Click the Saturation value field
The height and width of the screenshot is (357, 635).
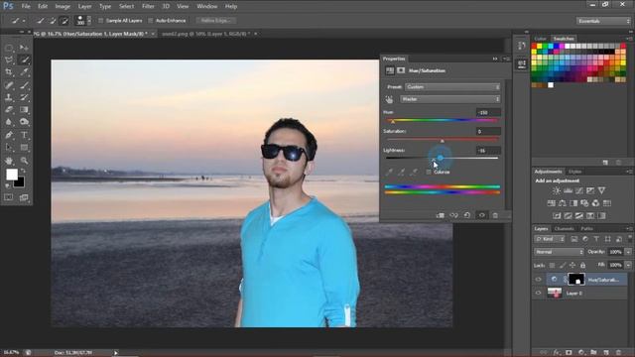tap(488, 132)
